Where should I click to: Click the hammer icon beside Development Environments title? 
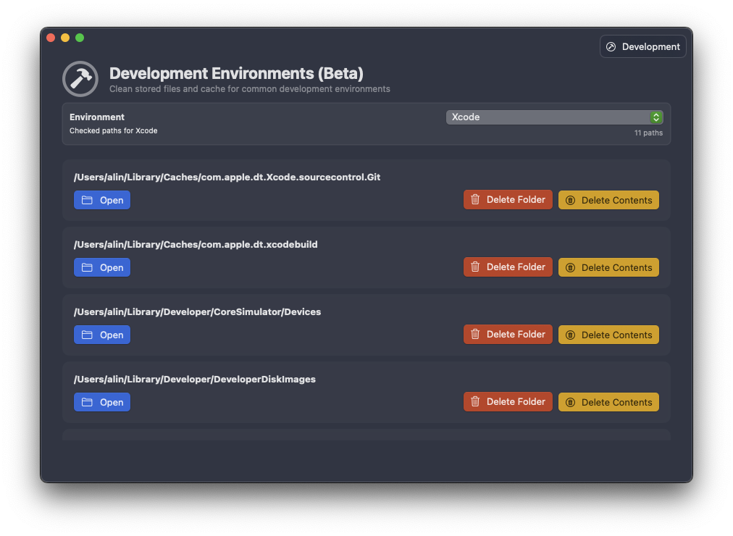[x=80, y=79]
